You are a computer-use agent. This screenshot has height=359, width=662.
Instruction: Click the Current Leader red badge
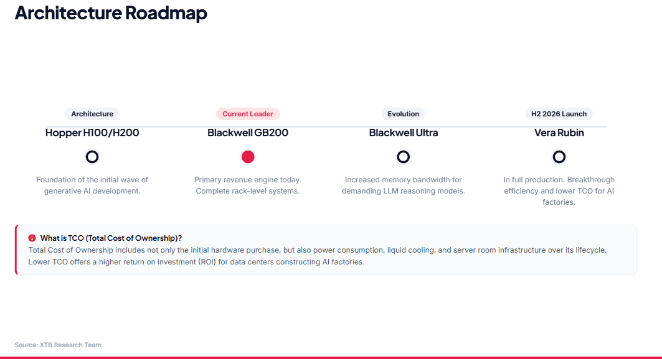(248, 114)
